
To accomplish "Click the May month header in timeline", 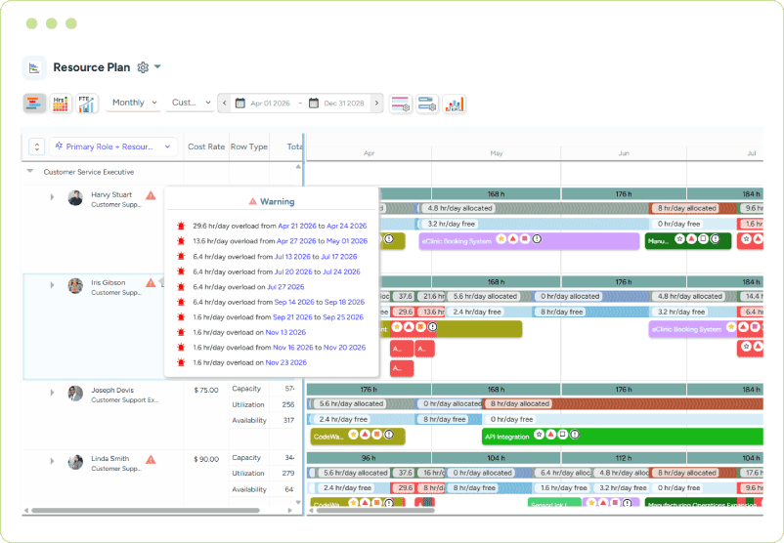I will point(496,153).
